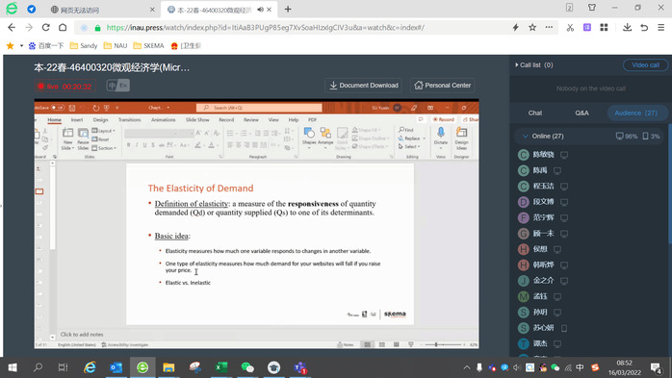Click the Document Download button

363,86
